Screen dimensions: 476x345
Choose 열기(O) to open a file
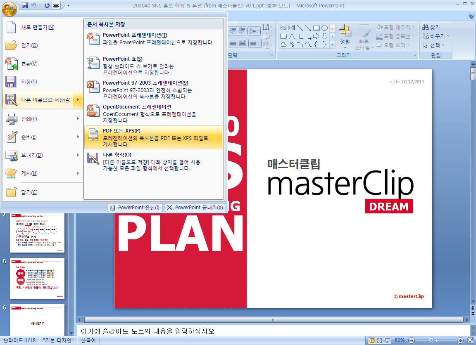click(x=43, y=45)
